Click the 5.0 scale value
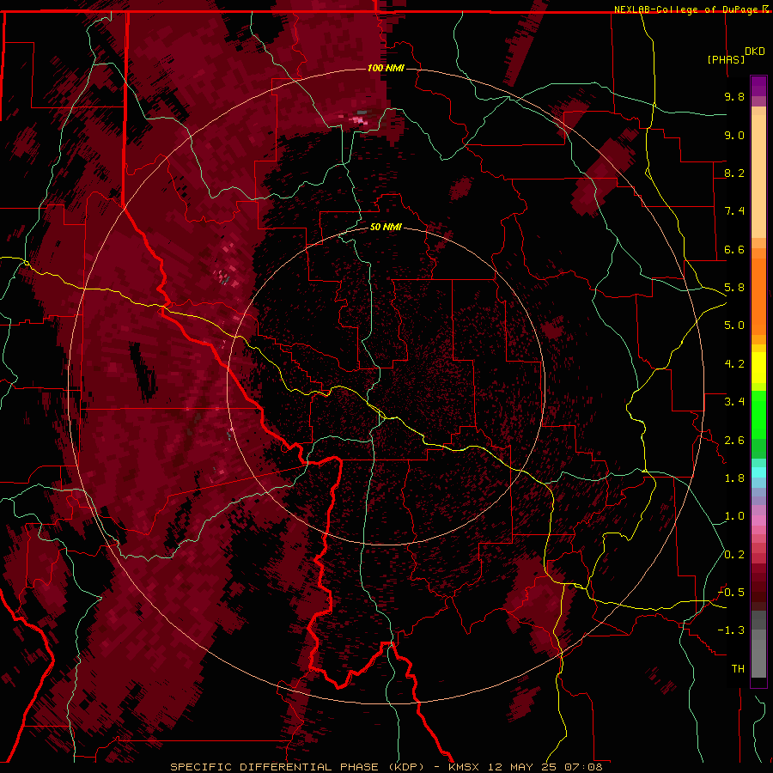 734,326
